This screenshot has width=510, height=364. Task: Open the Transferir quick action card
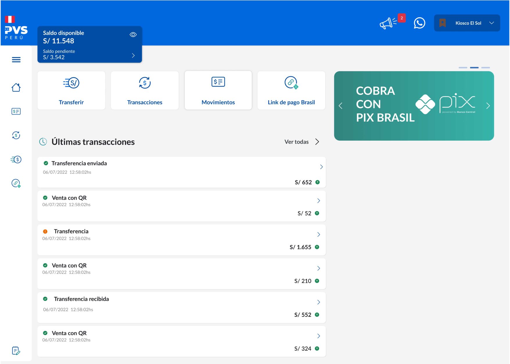click(x=71, y=90)
